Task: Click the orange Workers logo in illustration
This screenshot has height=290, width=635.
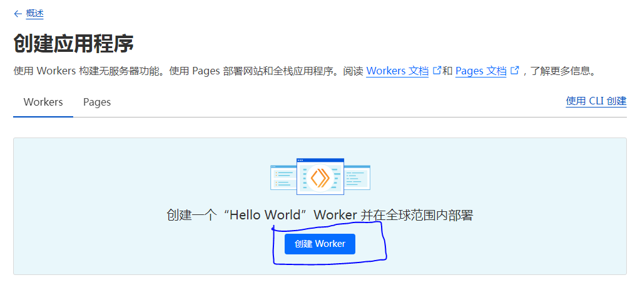Action: click(320, 178)
